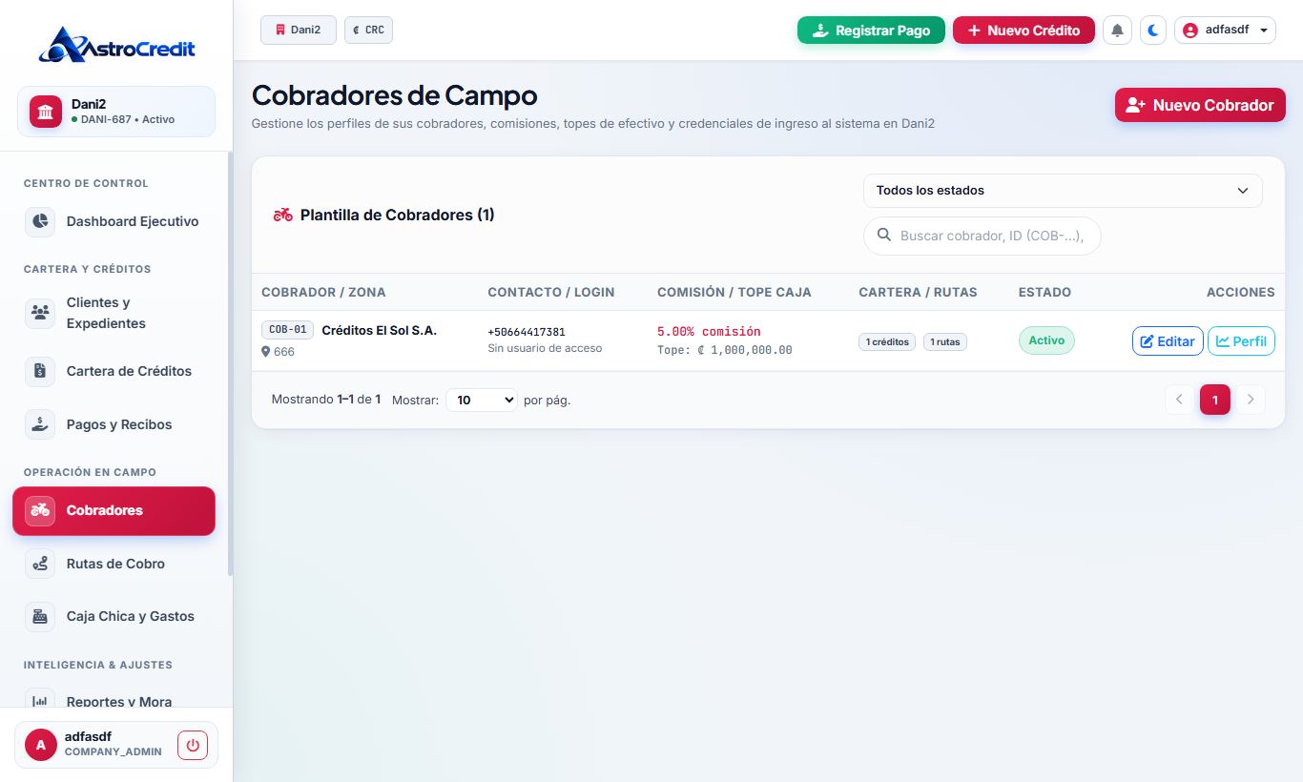Go to pagination page 1
1303x782 pixels.
(x=1215, y=400)
